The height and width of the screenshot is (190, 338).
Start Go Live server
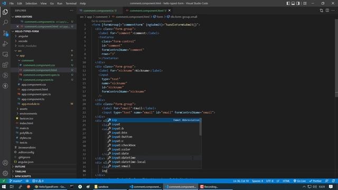click(299, 181)
